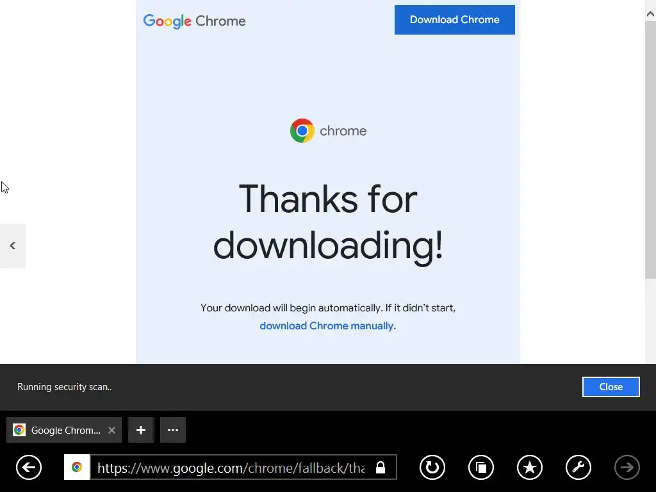Open page tools wrench icon
Viewport: 656px width, 492px height.
coord(578,467)
